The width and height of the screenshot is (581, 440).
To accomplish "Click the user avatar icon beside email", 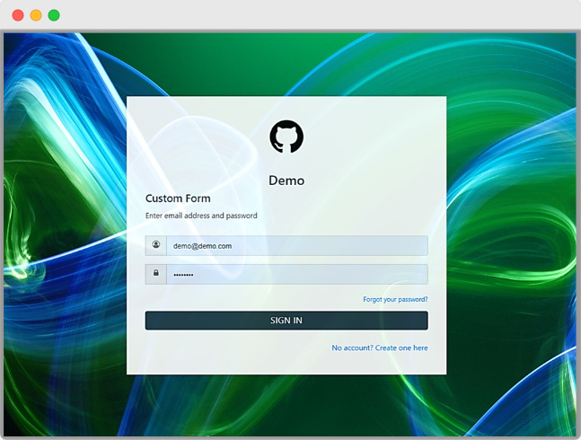I will [x=156, y=245].
